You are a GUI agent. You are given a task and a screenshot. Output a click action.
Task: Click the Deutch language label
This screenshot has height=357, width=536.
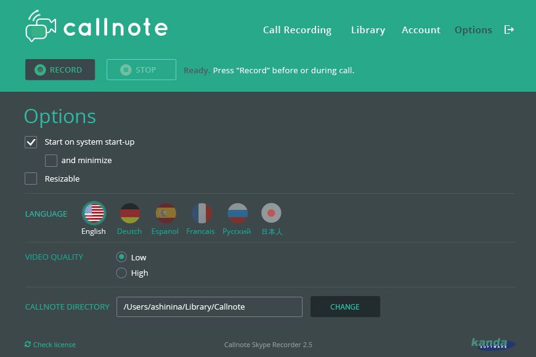click(129, 231)
